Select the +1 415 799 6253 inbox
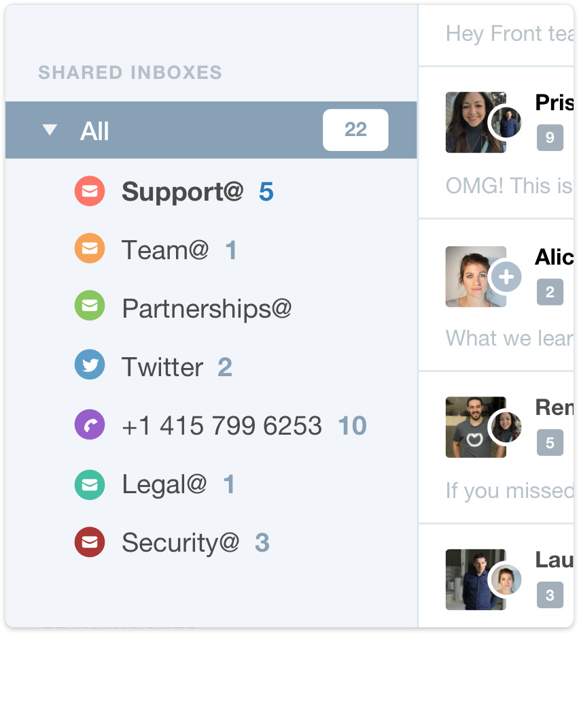Image resolution: width=579 pixels, height=717 pixels. pos(222,426)
